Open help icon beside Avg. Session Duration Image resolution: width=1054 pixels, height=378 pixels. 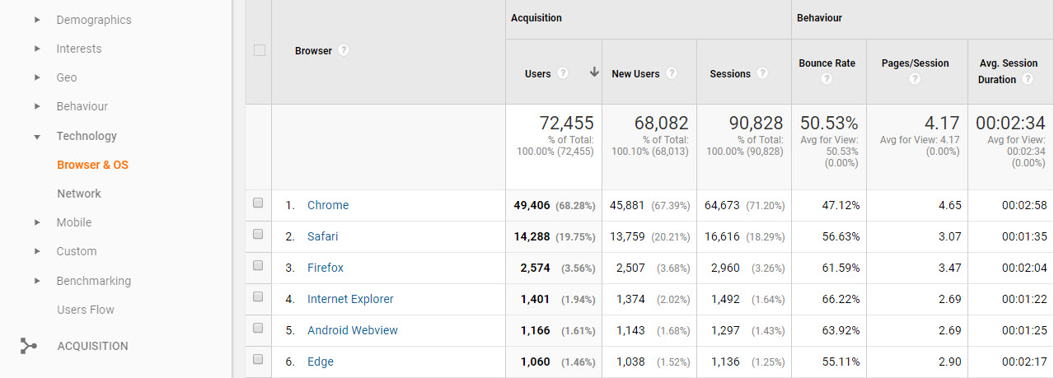(x=1027, y=79)
